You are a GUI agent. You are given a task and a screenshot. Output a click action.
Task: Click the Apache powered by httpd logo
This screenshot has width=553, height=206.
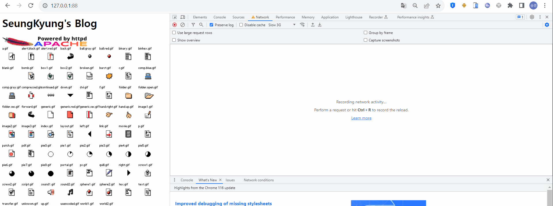[45, 41]
